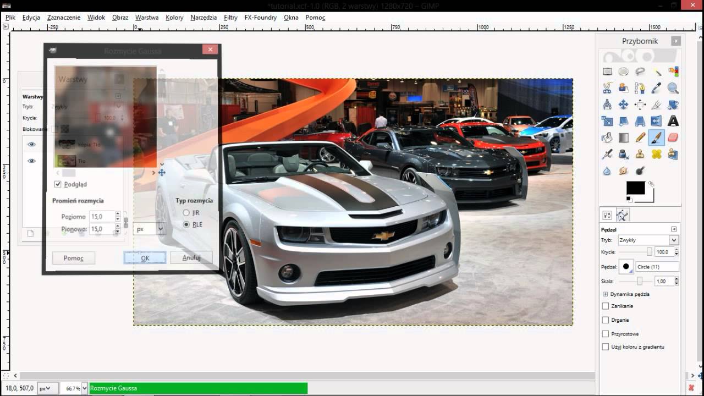The width and height of the screenshot is (704, 396).
Task: Select the Foreground Select tool
Action: 624,88
